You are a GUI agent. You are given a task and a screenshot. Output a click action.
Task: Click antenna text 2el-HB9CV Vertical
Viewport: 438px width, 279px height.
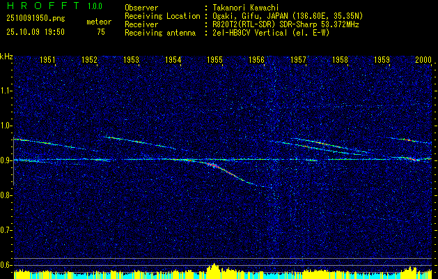tap(250, 33)
